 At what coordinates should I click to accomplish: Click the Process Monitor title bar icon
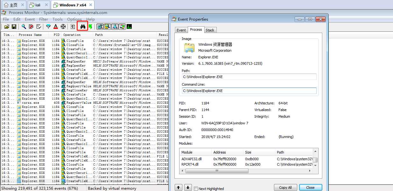(4, 13)
